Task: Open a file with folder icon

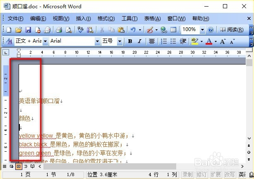Action: click(x=19, y=30)
